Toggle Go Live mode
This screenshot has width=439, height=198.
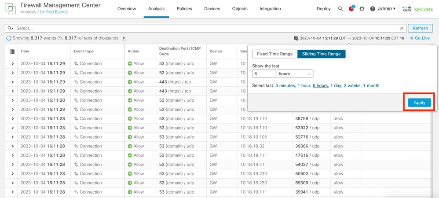[420, 38]
